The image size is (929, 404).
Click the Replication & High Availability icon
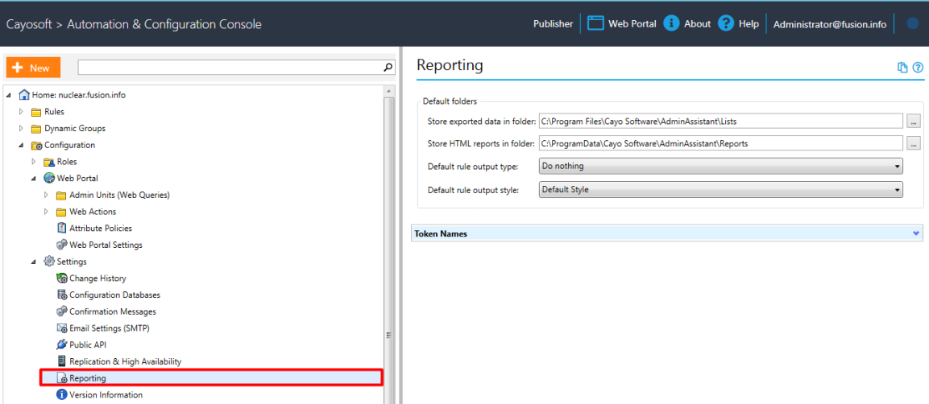coord(61,361)
